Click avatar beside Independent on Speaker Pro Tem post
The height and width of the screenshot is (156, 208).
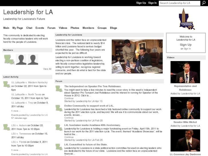59,89
